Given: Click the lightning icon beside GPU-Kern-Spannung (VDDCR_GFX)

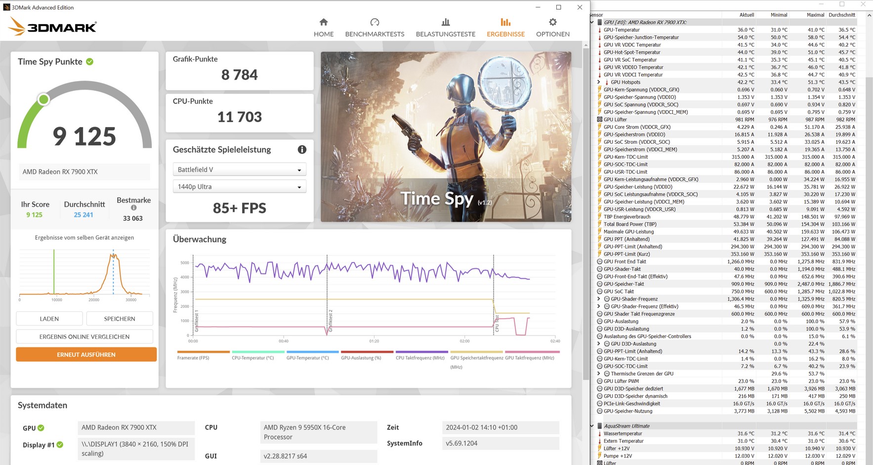Looking at the screenshot, I should [x=600, y=90].
